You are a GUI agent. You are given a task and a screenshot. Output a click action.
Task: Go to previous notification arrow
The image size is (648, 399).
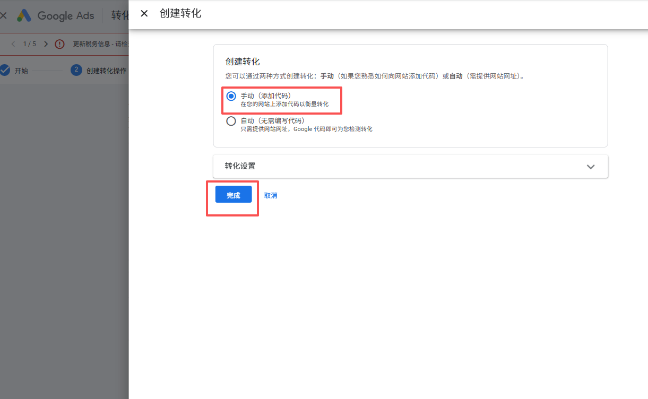coord(13,44)
